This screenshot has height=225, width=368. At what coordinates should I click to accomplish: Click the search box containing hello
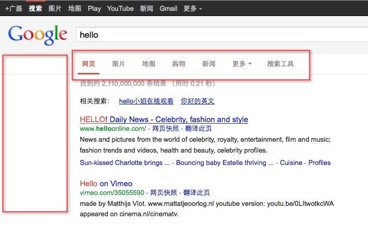222,35
